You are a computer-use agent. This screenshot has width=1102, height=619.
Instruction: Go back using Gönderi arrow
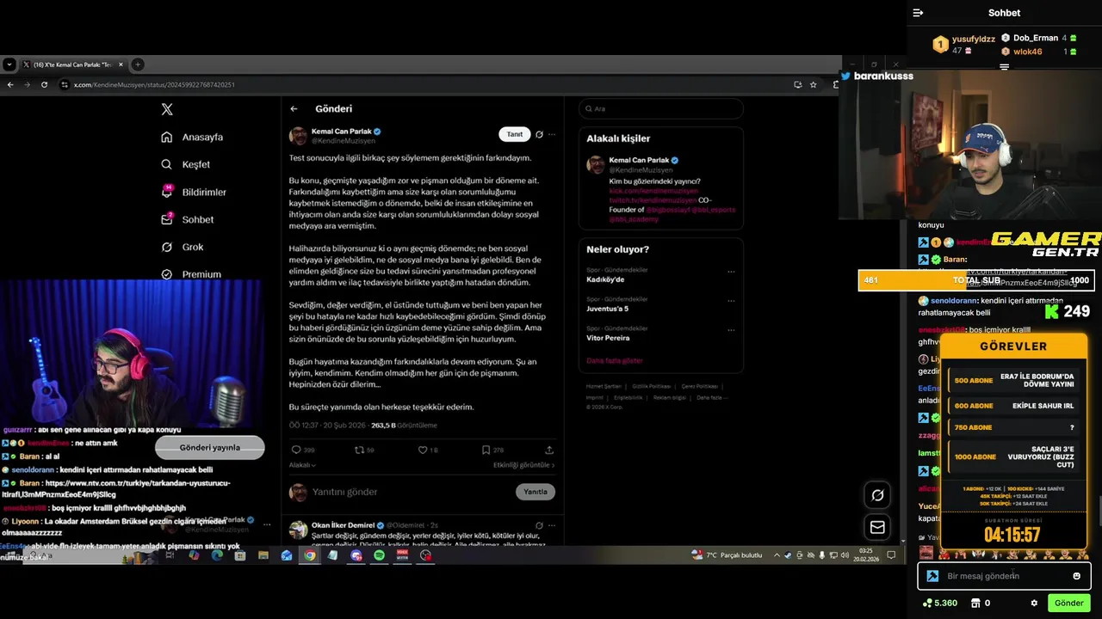click(x=294, y=108)
